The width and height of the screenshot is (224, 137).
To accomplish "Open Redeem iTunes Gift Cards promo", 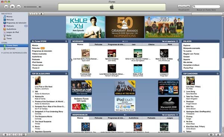I will coord(81,104).
